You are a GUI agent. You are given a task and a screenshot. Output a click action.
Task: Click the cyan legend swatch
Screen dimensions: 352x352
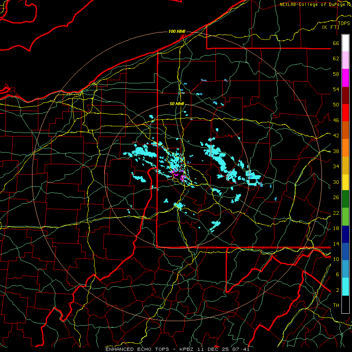tap(345, 287)
